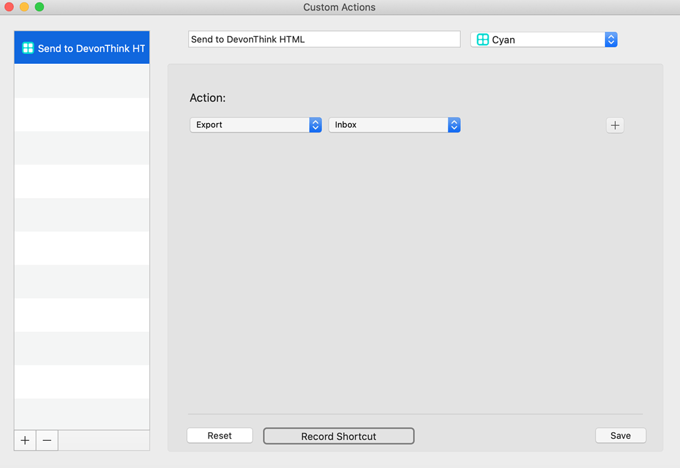Click the stepper arrows on the Inbox dropdown
680x468 pixels.
pos(454,125)
